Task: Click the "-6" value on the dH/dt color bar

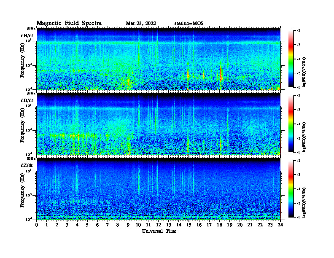Action: click(x=299, y=87)
